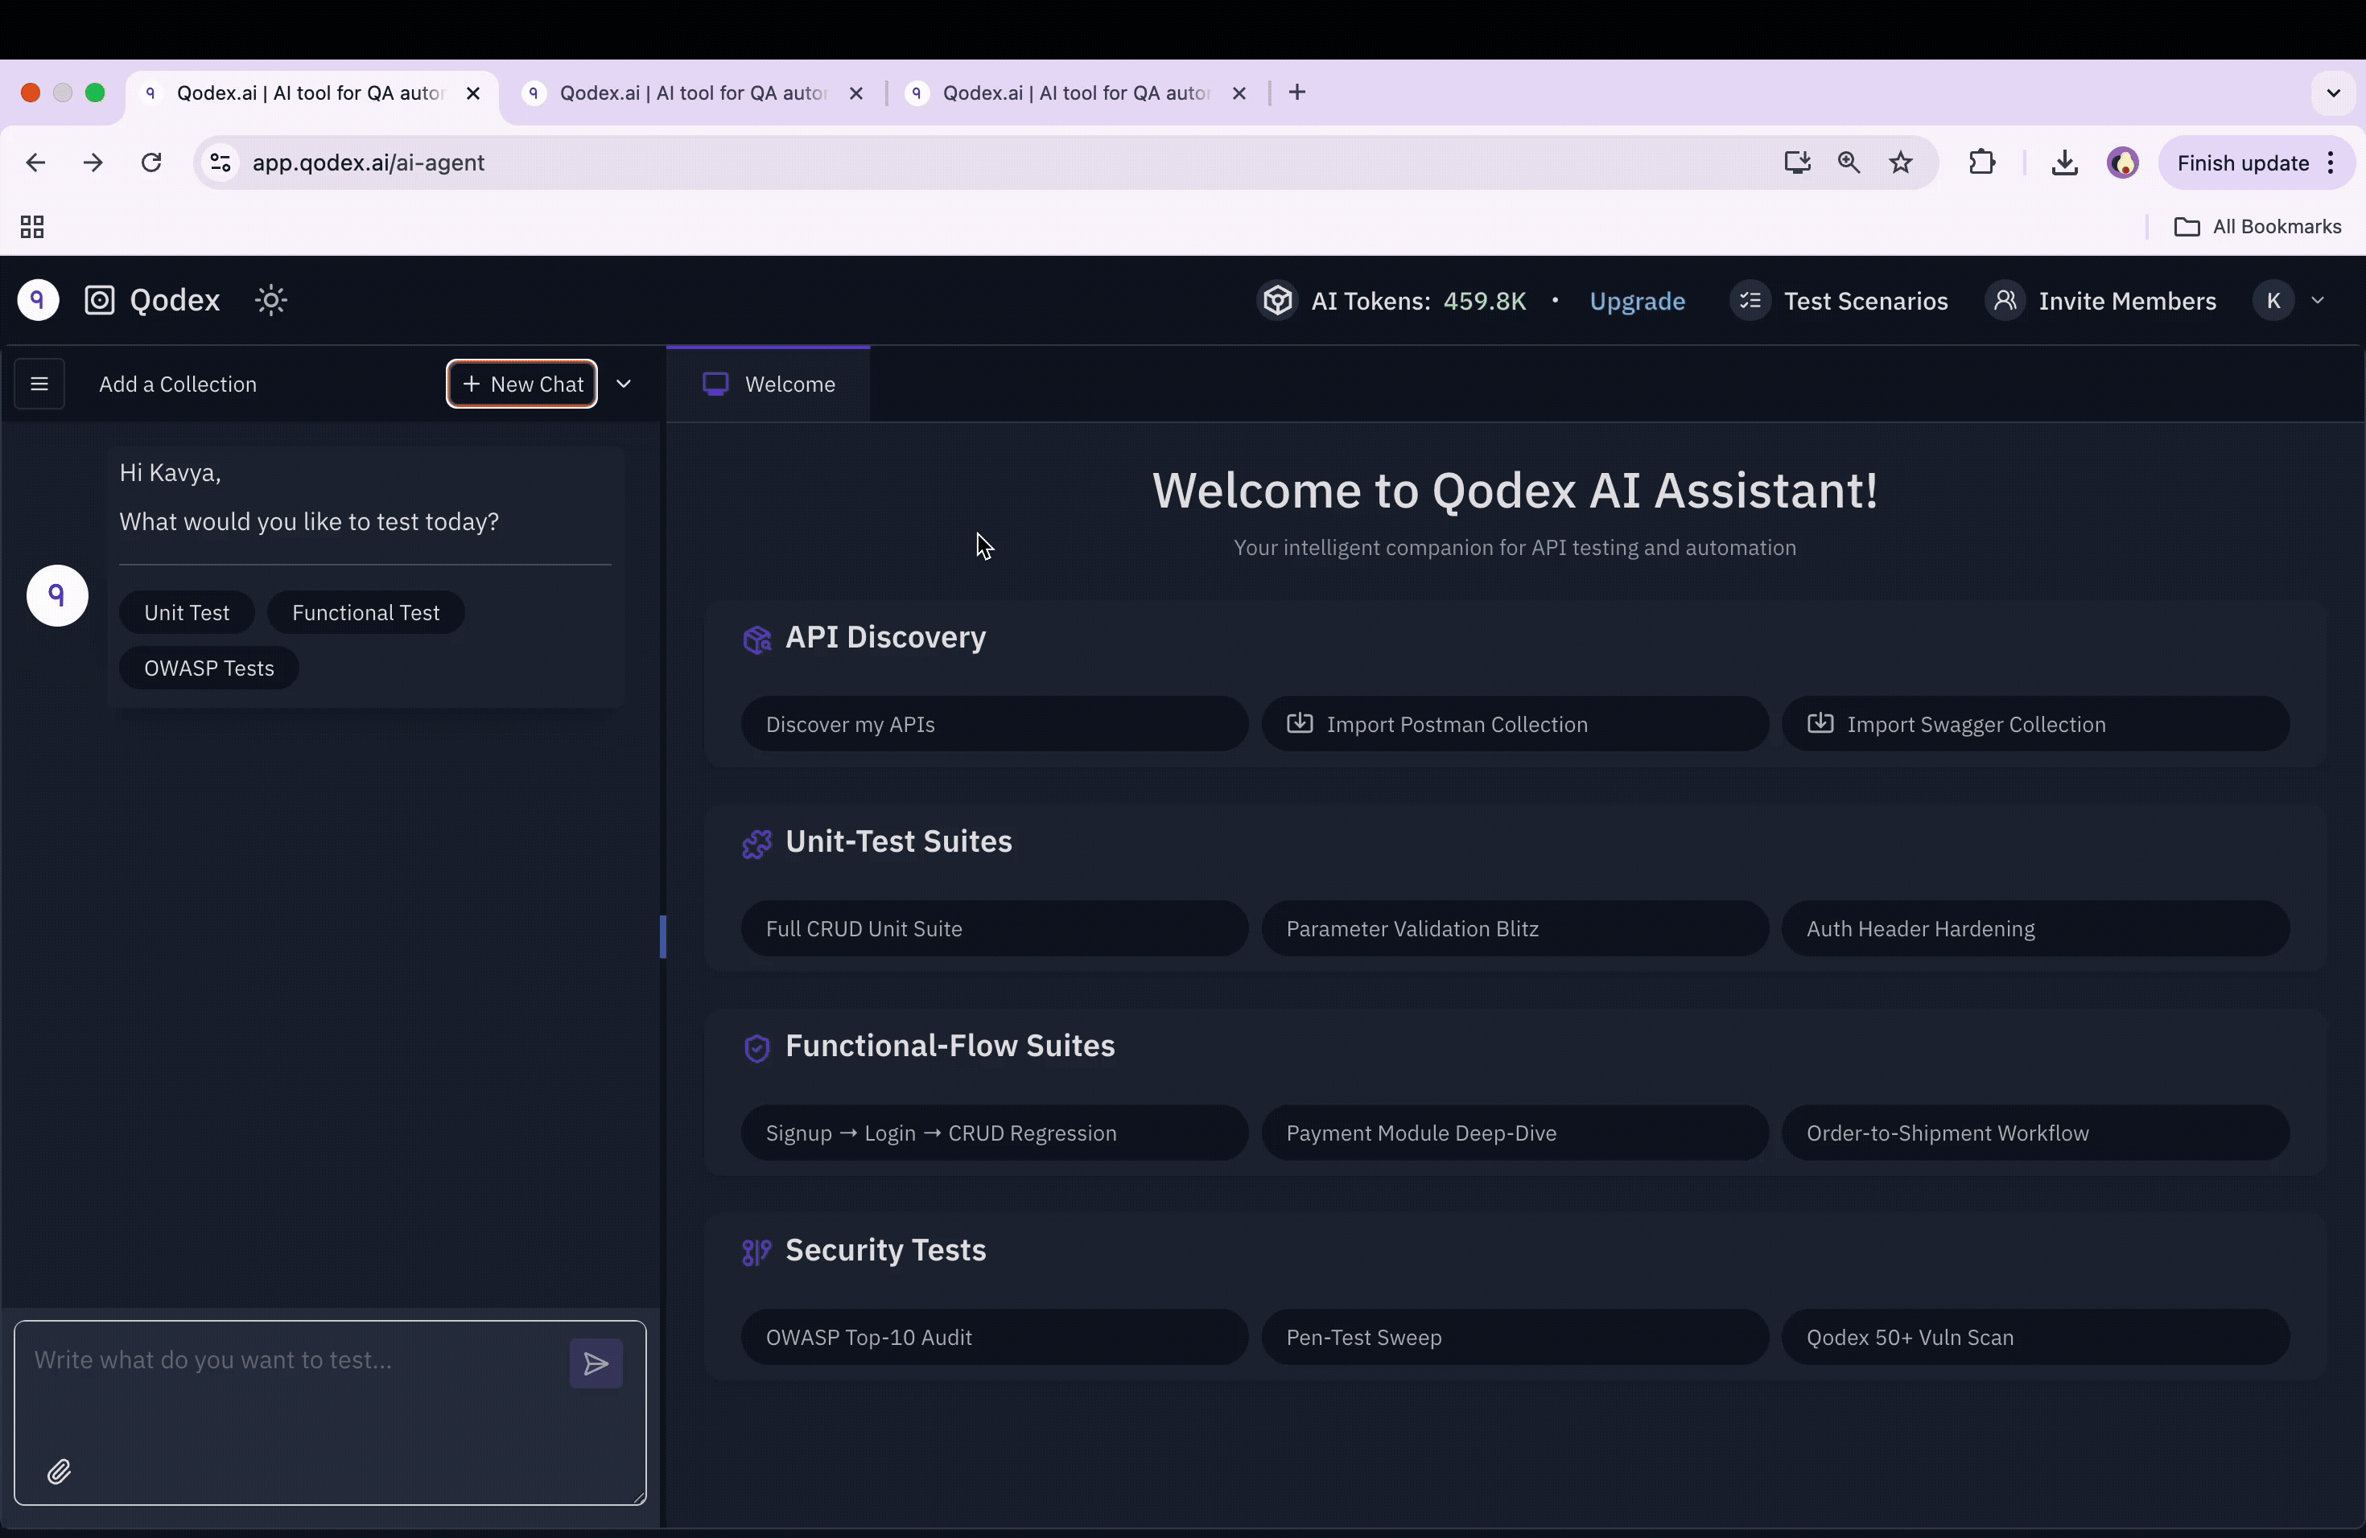The height and width of the screenshot is (1538, 2366).
Task: Open browser downloads icon
Action: (2063, 163)
